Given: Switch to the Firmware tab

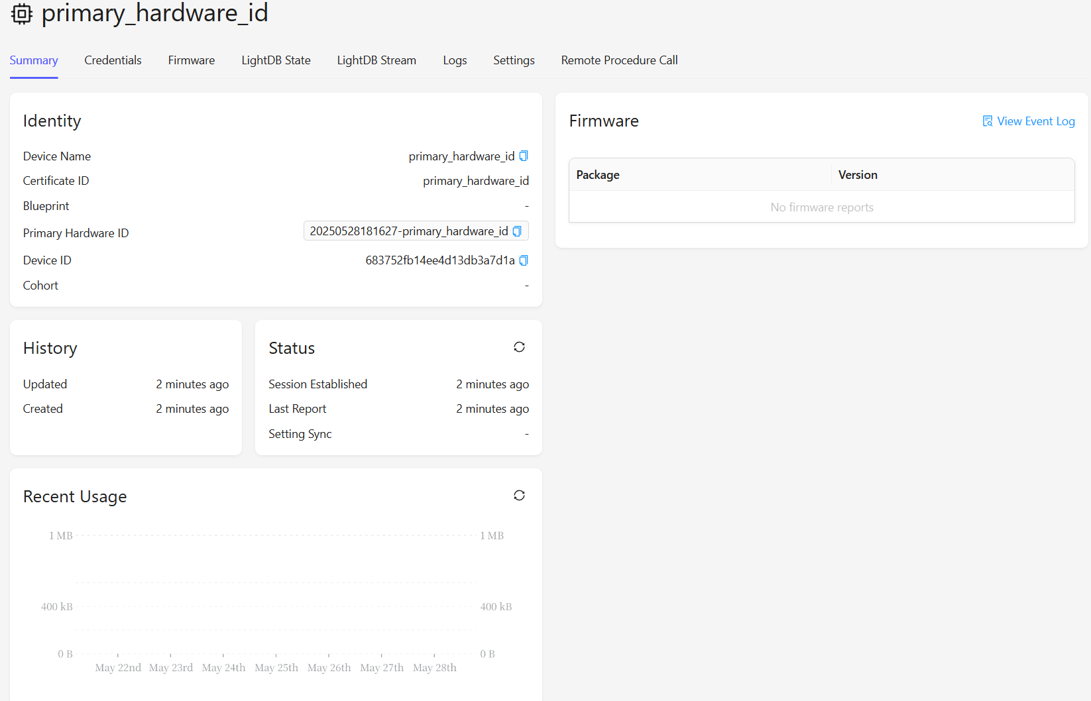Looking at the screenshot, I should click(x=192, y=60).
